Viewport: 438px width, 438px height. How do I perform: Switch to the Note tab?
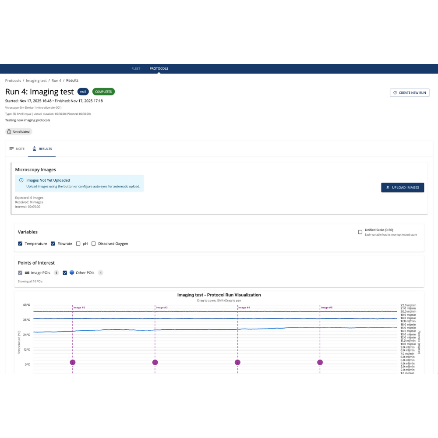(x=17, y=148)
